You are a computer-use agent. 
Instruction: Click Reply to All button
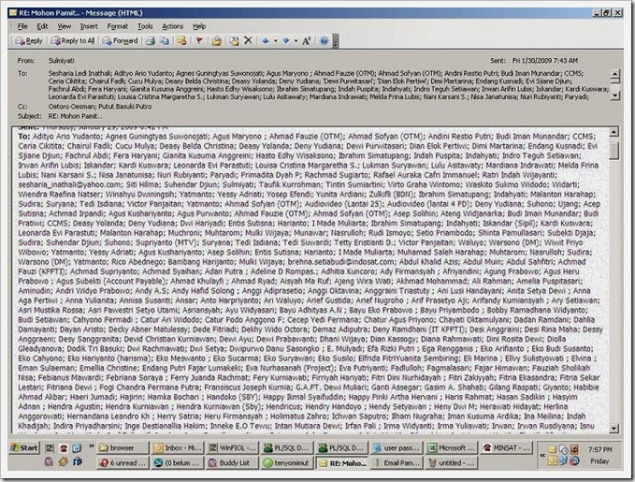click(73, 40)
